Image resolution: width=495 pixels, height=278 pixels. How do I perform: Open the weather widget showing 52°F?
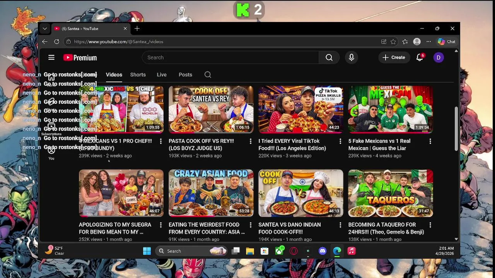[x=54, y=251]
